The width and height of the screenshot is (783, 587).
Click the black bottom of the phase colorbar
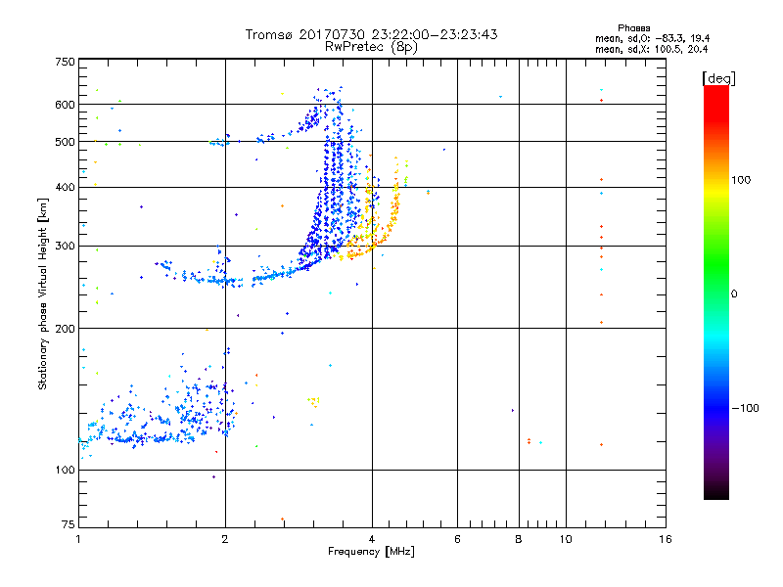point(716,493)
